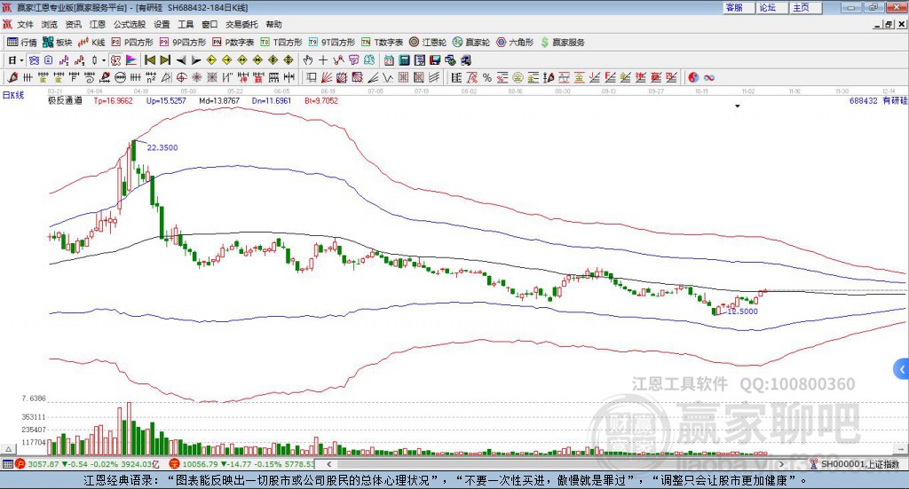Open the P四方形 square tool
This screenshot has width=909, height=489.
click(x=132, y=43)
